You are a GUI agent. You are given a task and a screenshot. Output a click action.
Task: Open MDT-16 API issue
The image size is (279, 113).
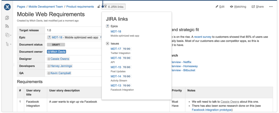click(x=116, y=58)
